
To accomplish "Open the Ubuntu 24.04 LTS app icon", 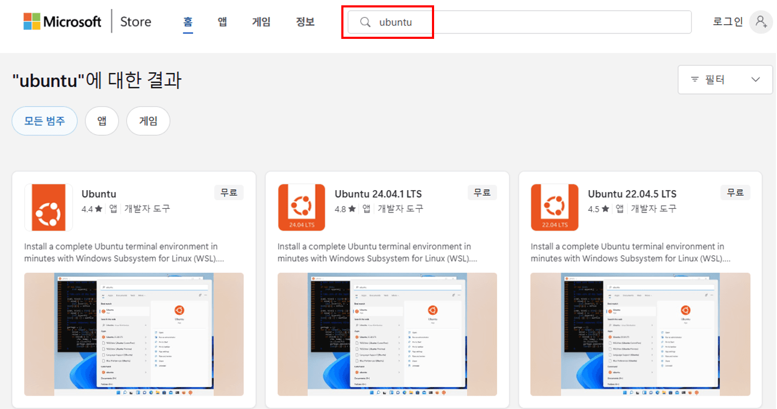I will click(x=301, y=208).
